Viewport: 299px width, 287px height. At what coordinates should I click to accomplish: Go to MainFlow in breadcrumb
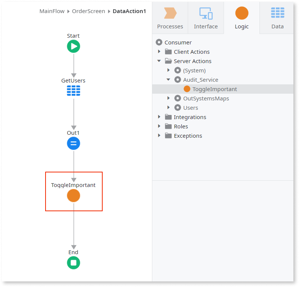coord(53,11)
